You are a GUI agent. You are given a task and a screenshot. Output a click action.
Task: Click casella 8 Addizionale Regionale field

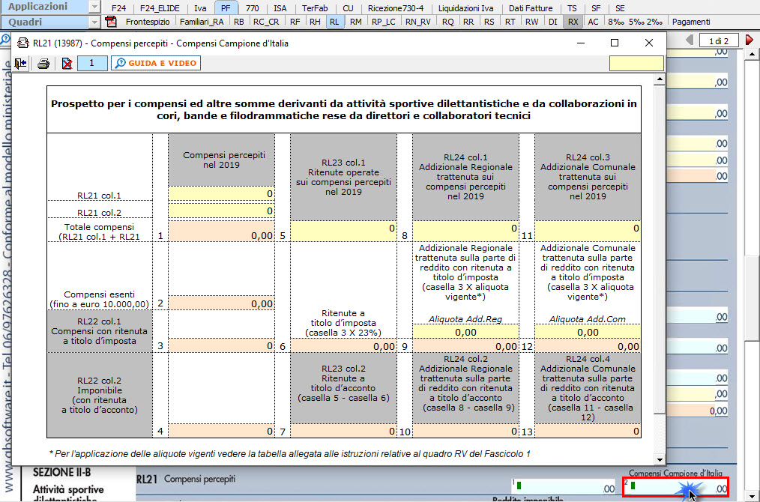coord(465,231)
